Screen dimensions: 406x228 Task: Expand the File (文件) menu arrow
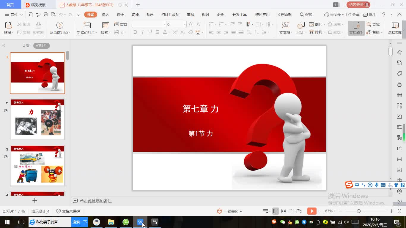(21, 15)
